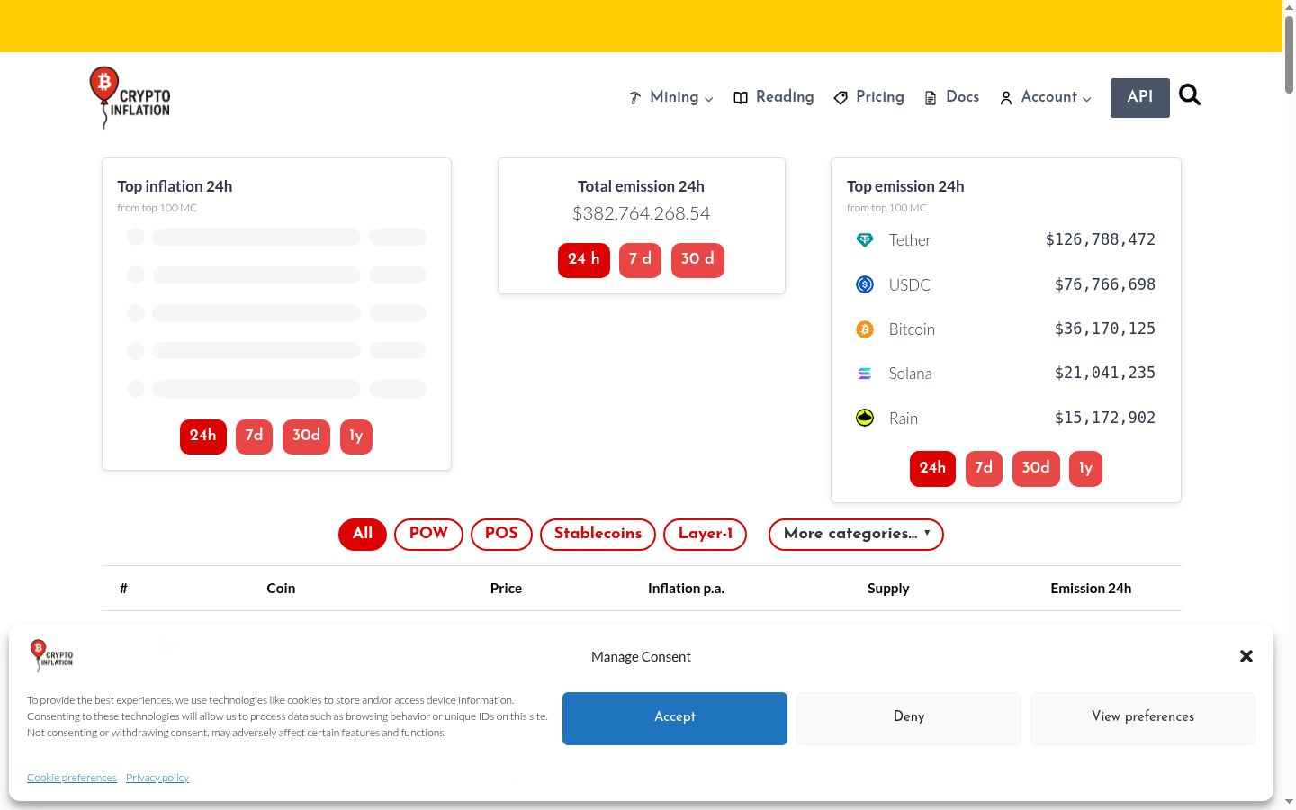Sort table by Coin column
Screen dimensions: 1296x810
[x=281, y=589]
